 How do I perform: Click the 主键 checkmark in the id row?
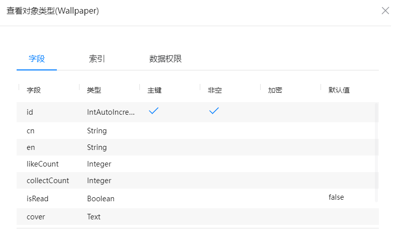pos(154,111)
